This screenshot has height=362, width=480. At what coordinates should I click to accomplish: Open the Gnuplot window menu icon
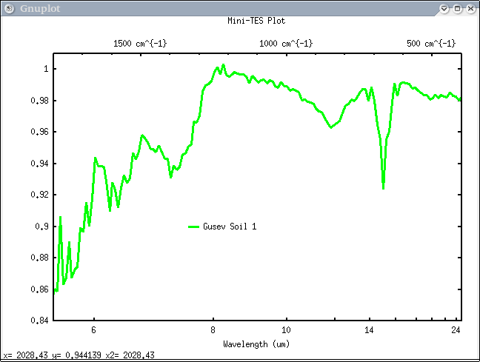point(9,9)
